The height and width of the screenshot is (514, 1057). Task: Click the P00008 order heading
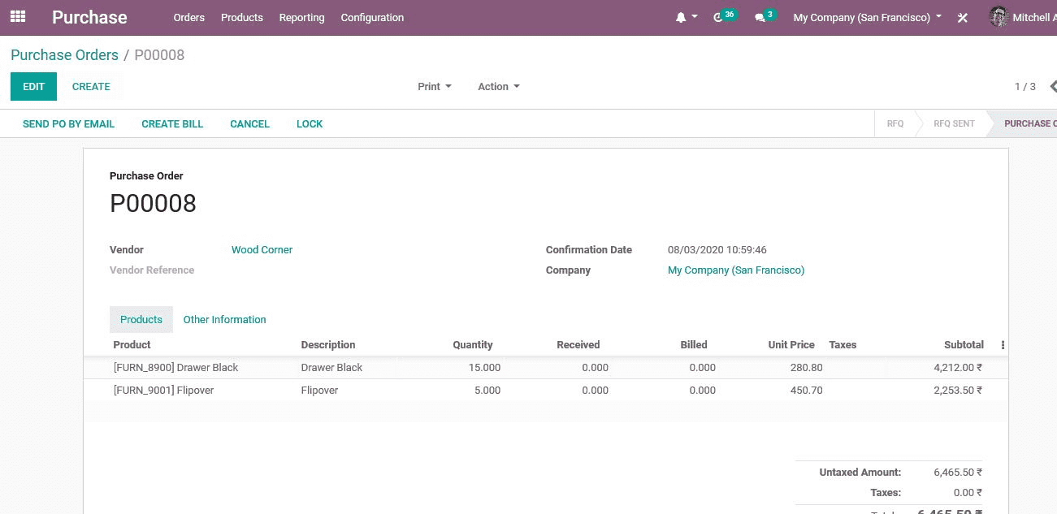(x=153, y=203)
